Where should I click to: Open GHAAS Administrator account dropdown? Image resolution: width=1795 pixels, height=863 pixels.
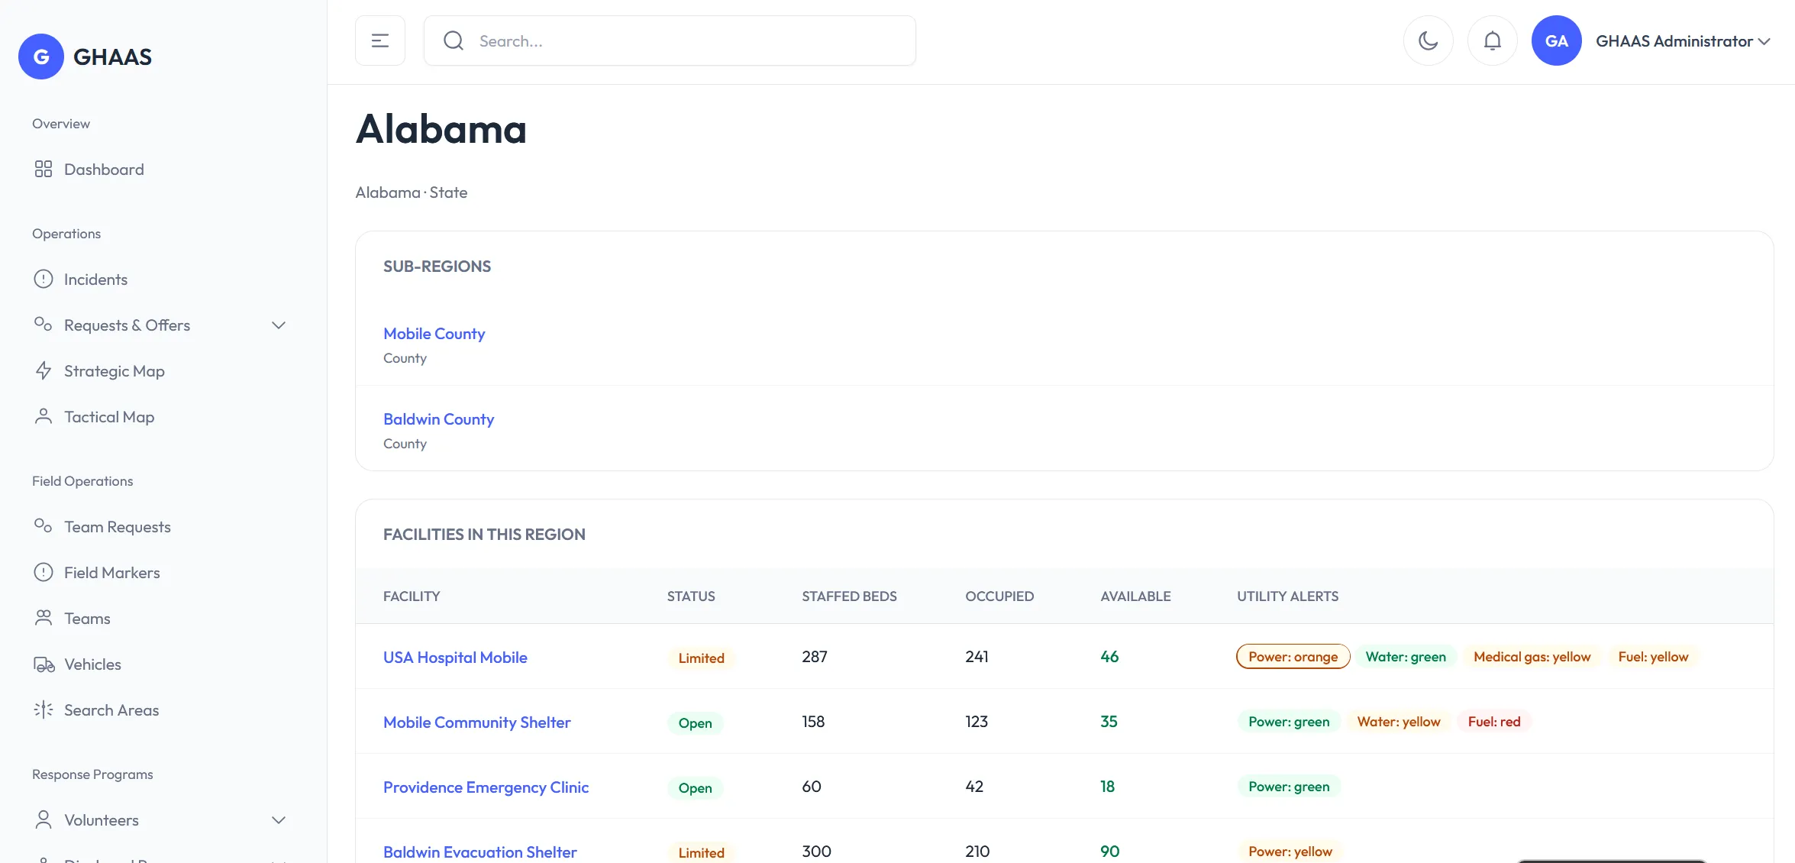click(x=1683, y=41)
